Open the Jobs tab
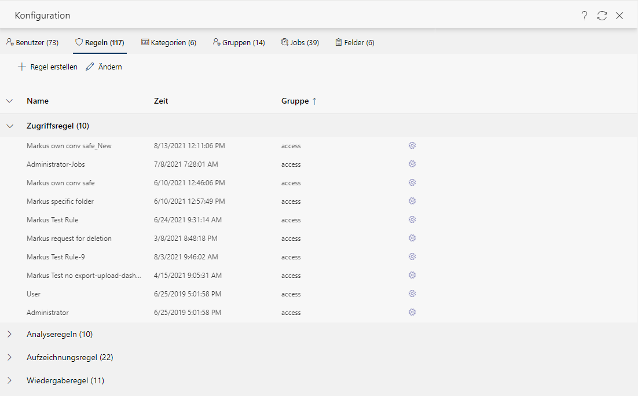This screenshot has width=638, height=396. coord(299,42)
